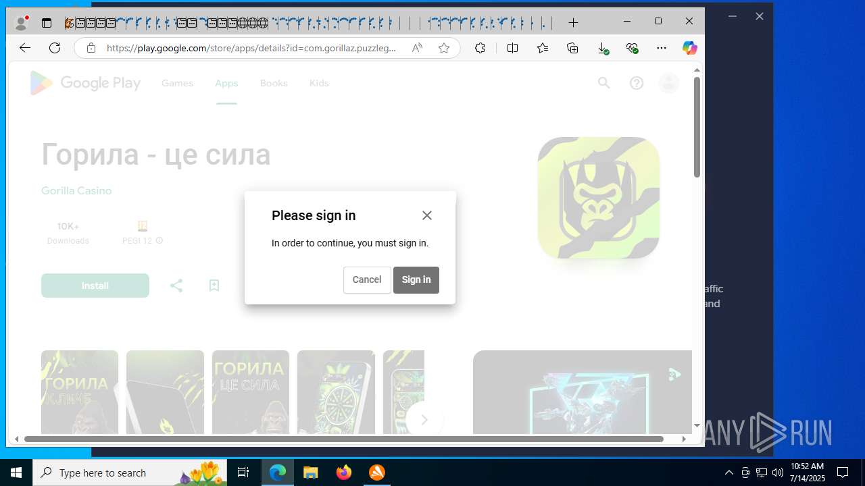Viewport: 865px width, 486px height.
Task: Open Split screen icon
Action: 512,48
